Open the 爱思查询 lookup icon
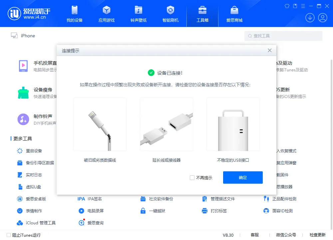Viewport: 333px width, 240px height. [x=81, y=223]
